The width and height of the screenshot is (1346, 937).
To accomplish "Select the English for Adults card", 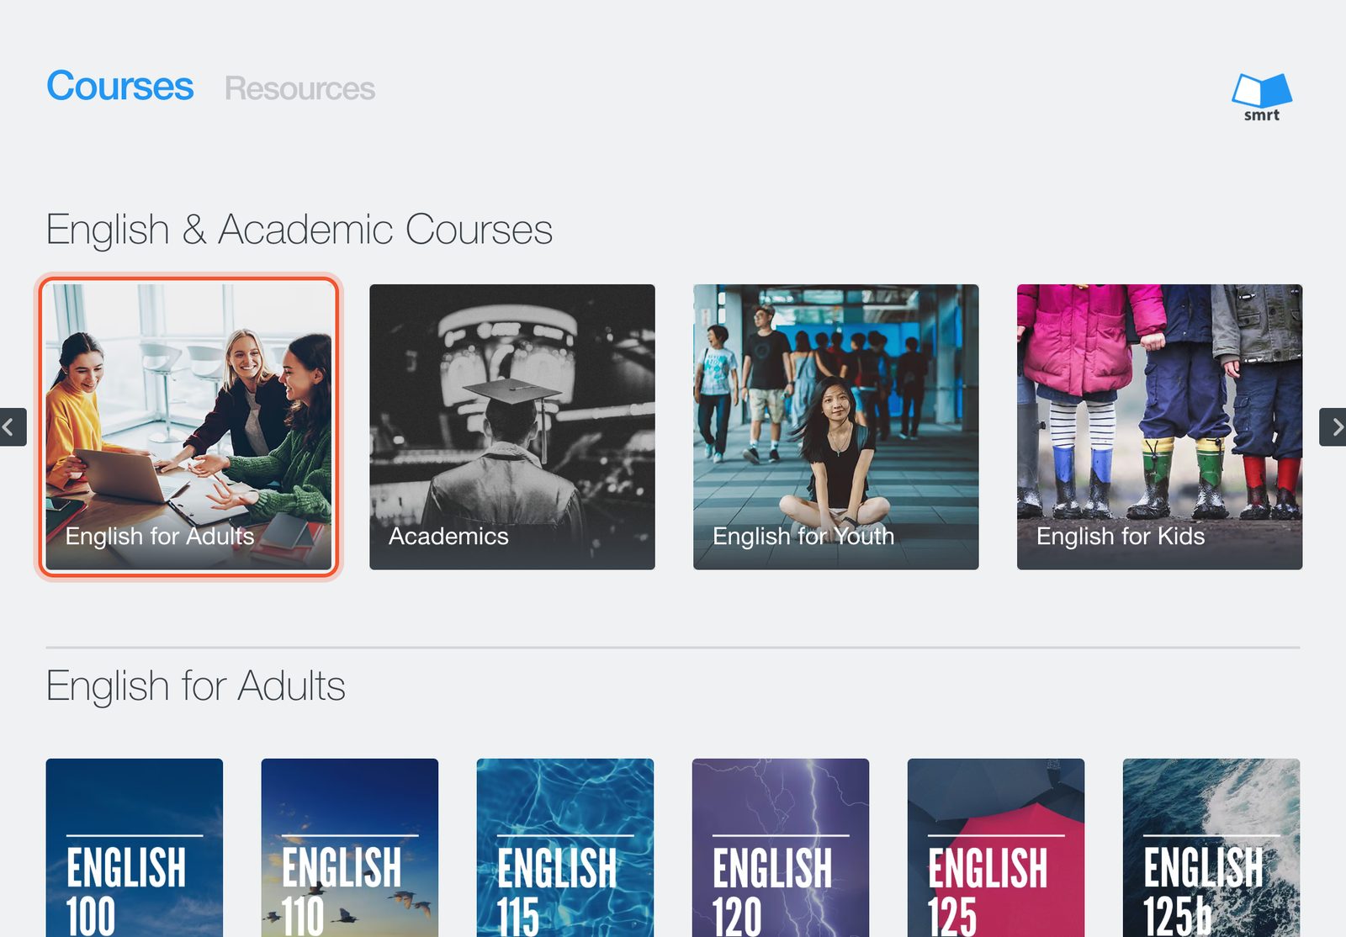I will click(188, 427).
